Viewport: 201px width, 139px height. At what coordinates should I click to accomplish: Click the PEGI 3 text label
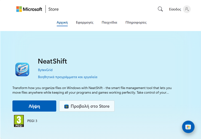pos(32,121)
